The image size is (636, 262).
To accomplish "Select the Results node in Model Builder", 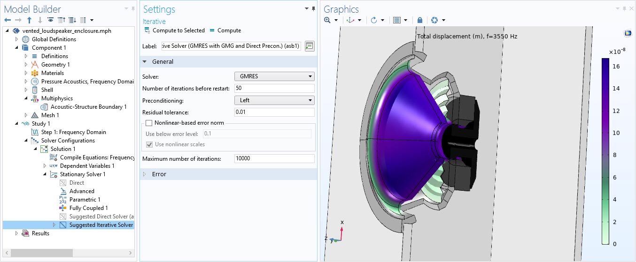I will 40,233.
